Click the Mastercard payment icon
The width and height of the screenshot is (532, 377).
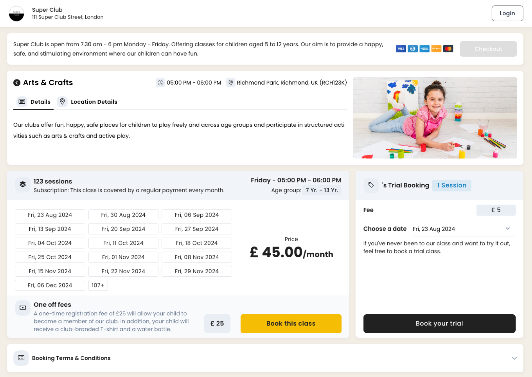pyautogui.click(x=448, y=49)
